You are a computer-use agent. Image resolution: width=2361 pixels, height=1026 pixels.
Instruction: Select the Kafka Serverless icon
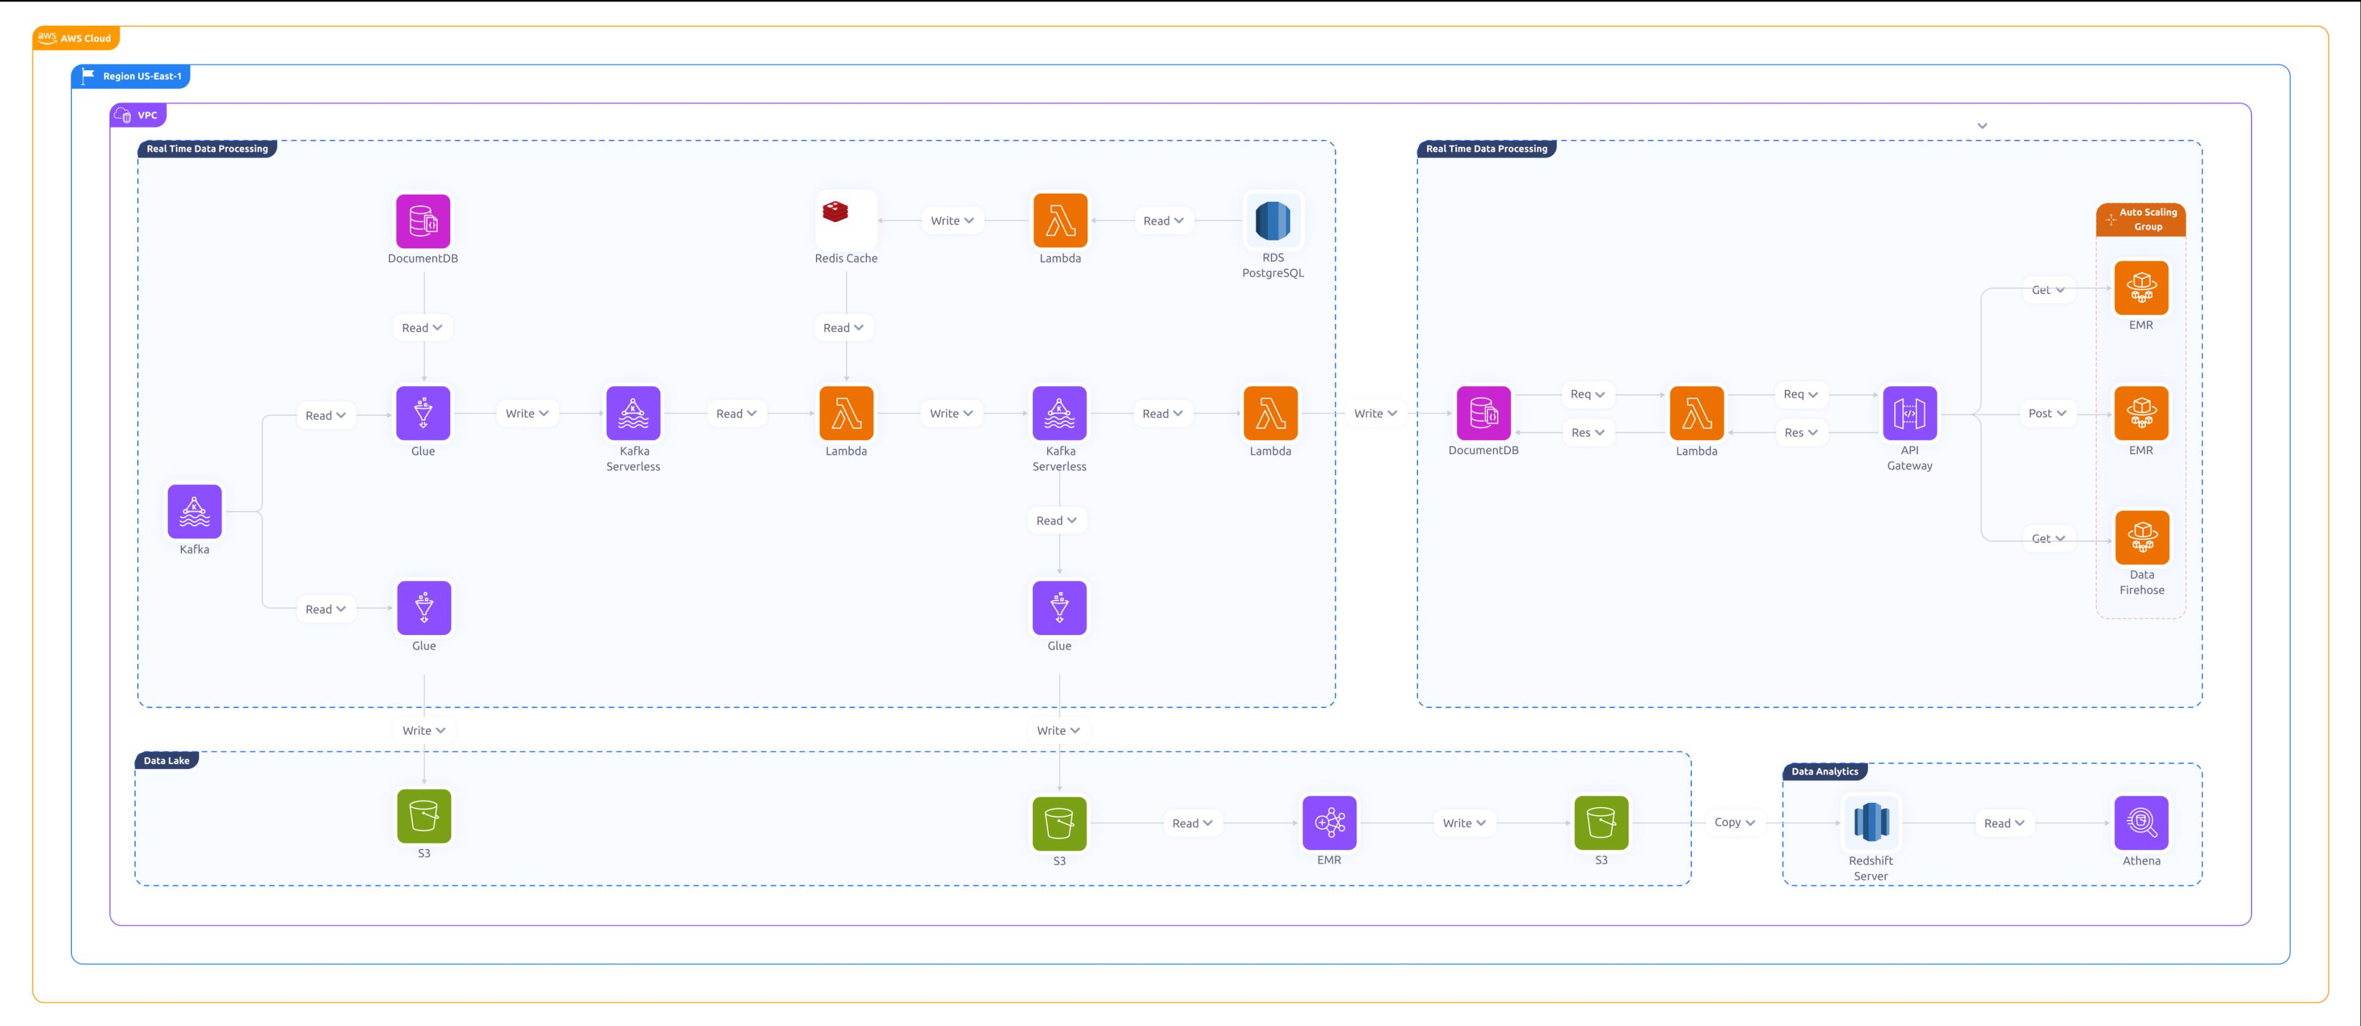(x=633, y=413)
